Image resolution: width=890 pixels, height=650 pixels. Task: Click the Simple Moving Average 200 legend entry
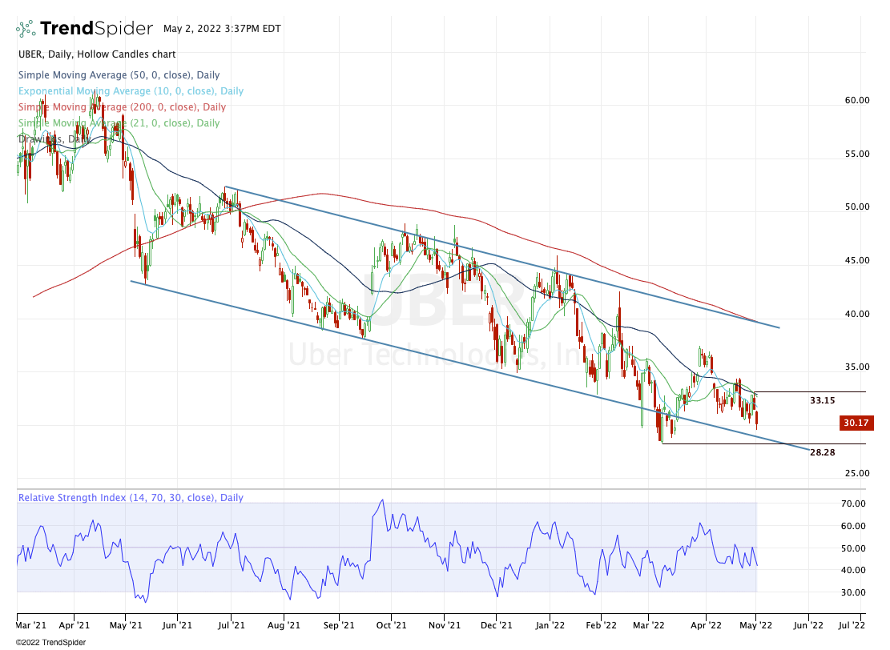coord(122,107)
